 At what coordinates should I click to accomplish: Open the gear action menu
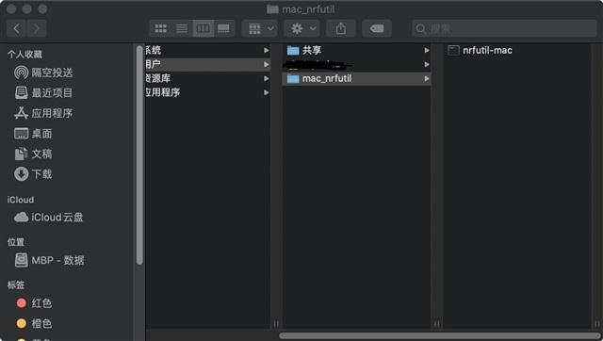301,28
